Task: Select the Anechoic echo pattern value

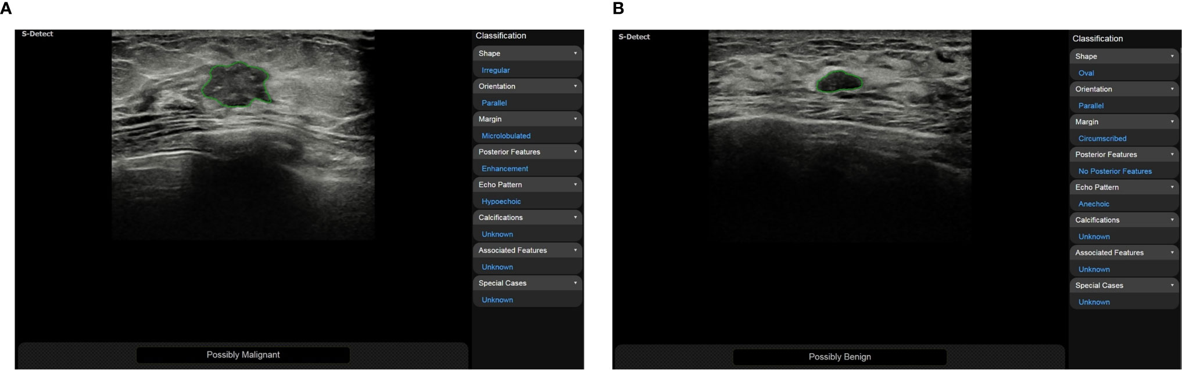Action: (1094, 204)
